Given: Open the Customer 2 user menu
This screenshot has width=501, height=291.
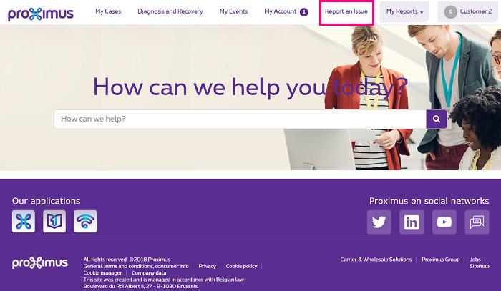Looking at the screenshot, I should click(468, 11).
